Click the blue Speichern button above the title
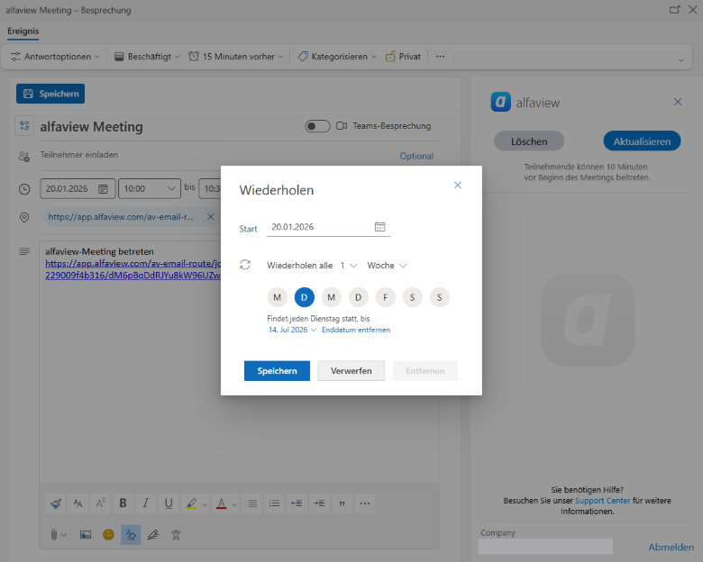This screenshot has height=562, width=703. click(x=50, y=94)
